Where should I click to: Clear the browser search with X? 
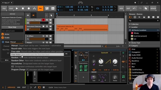point(158,20)
